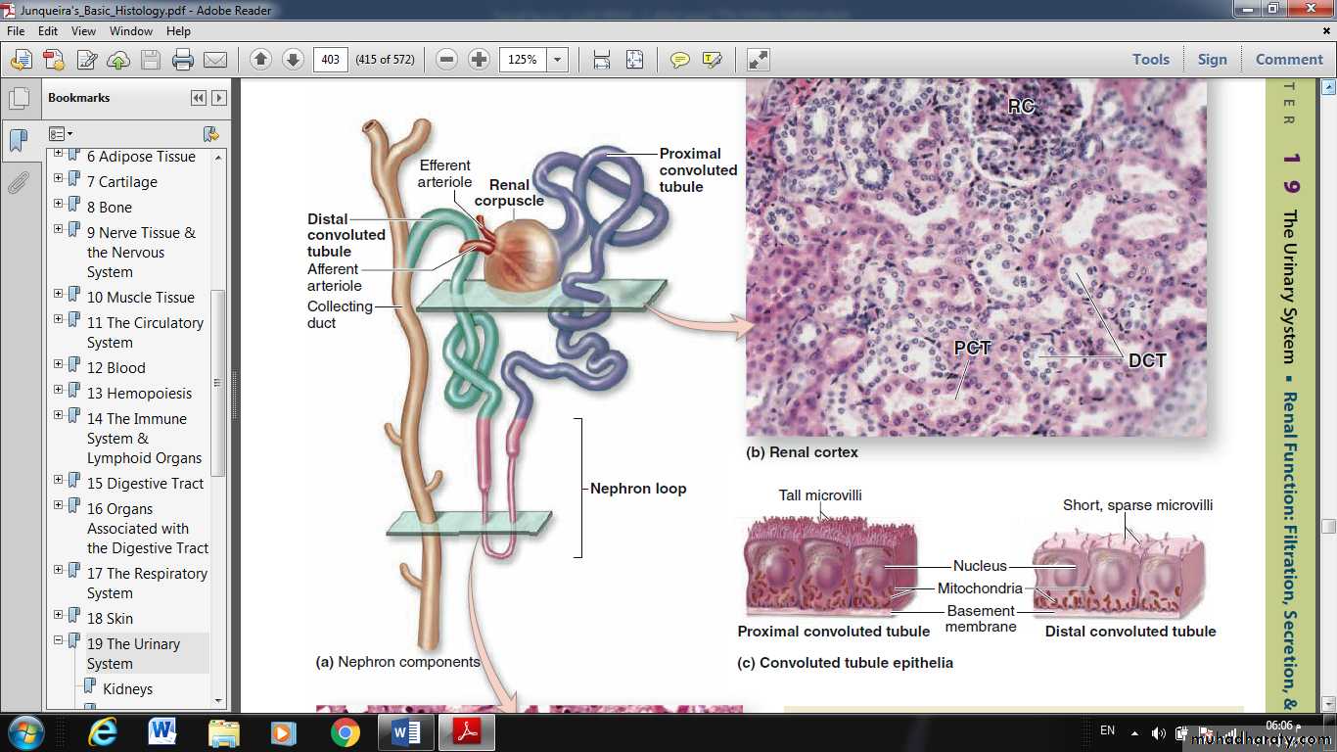Click the Print file icon

[x=182, y=60]
